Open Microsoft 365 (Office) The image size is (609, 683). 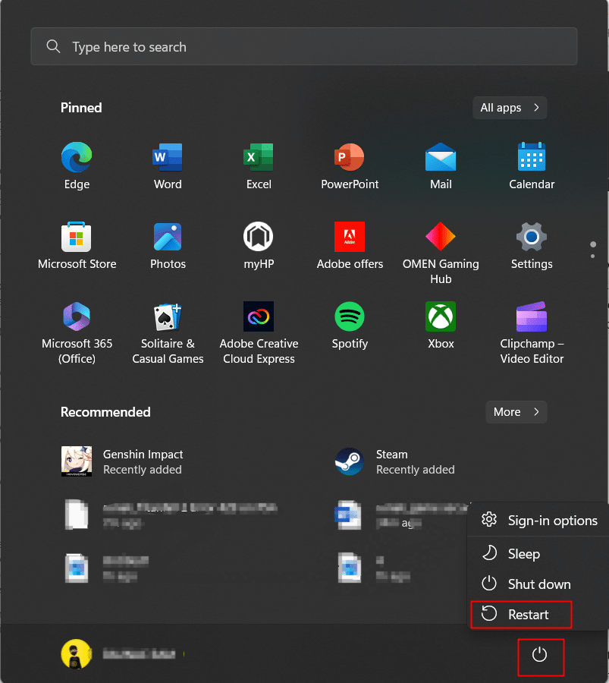(x=77, y=333)
